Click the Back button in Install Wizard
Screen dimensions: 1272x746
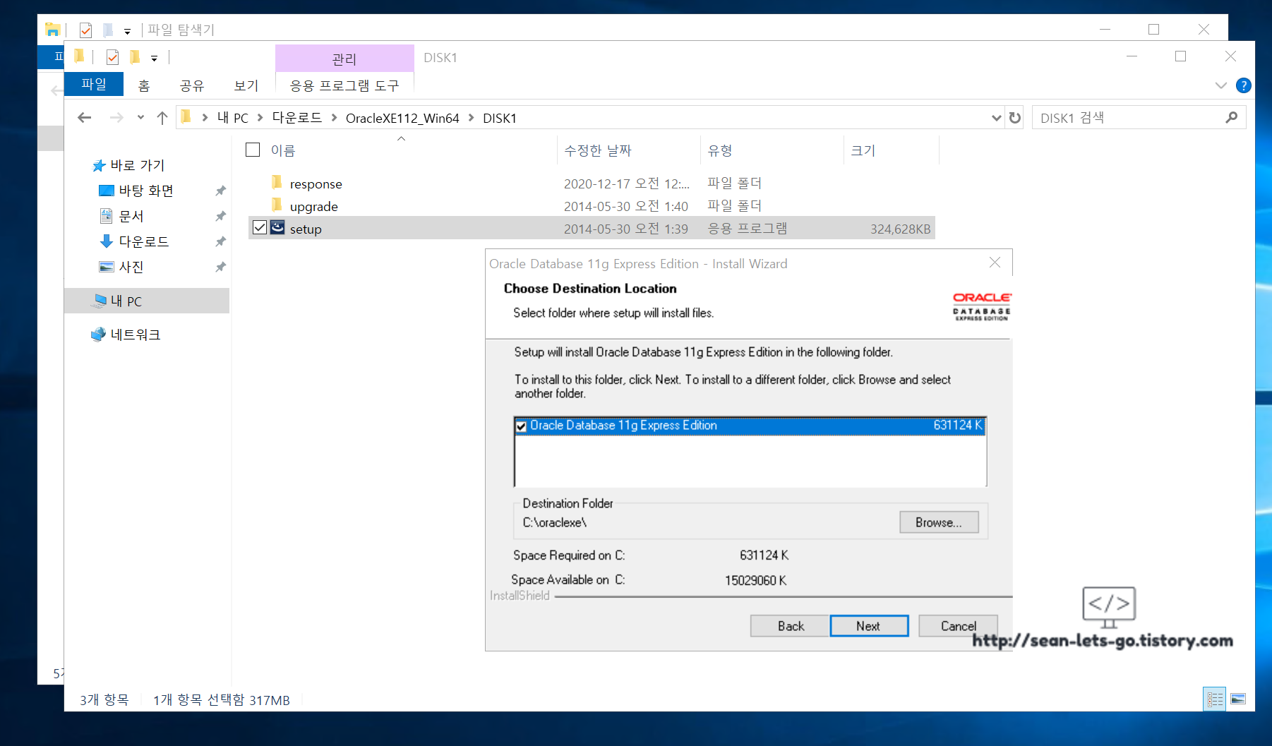(790, 626)
